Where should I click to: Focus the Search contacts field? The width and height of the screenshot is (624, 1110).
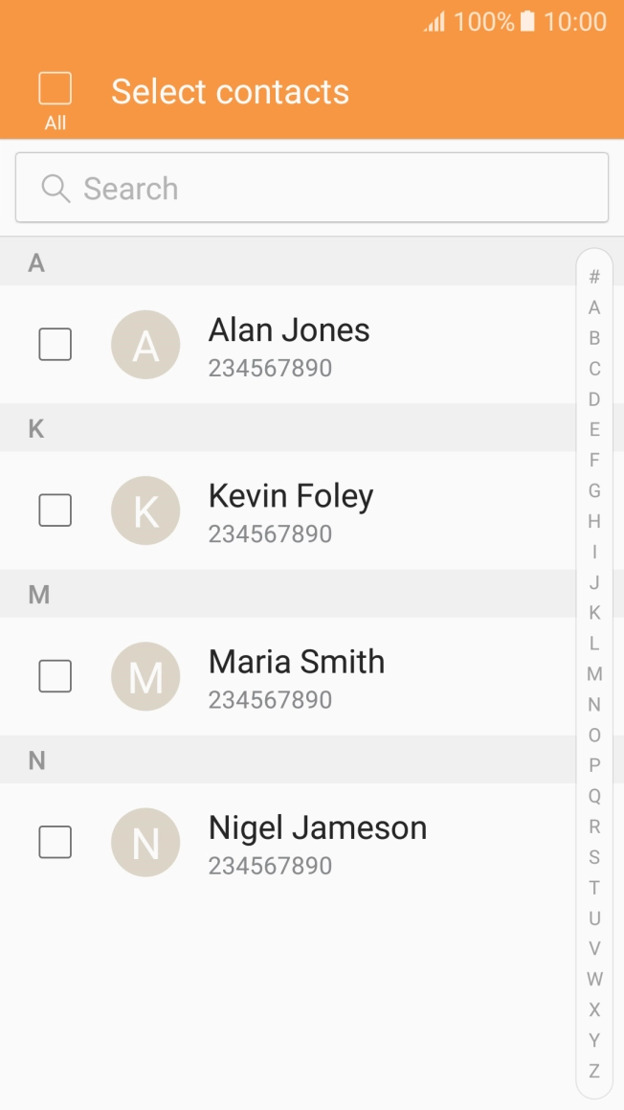325,189
